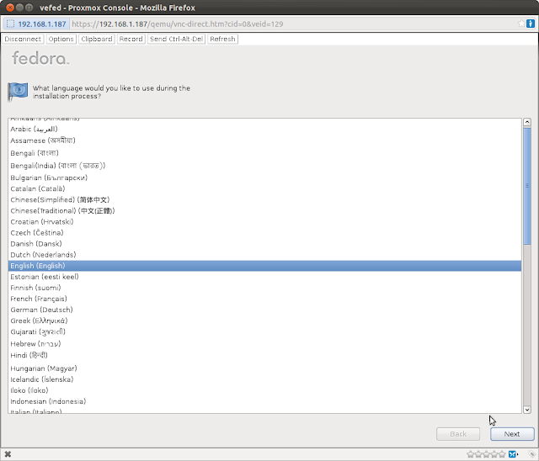The image size is (539, 461).
Task: Select Gujarati language
Action: click(x=264, y=332)
